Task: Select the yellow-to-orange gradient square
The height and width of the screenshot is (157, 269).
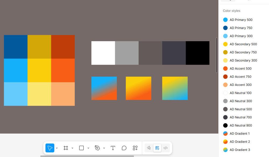Action: tap(139, 88)
